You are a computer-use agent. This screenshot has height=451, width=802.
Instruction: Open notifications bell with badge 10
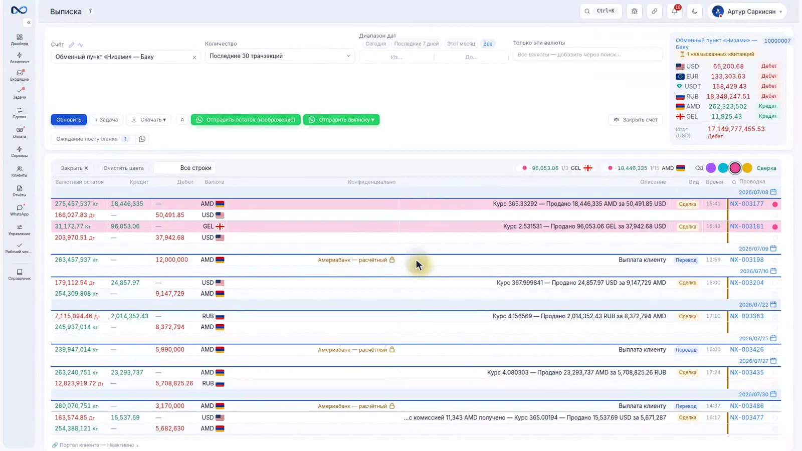pyautogui.click(x=675, y=11)
